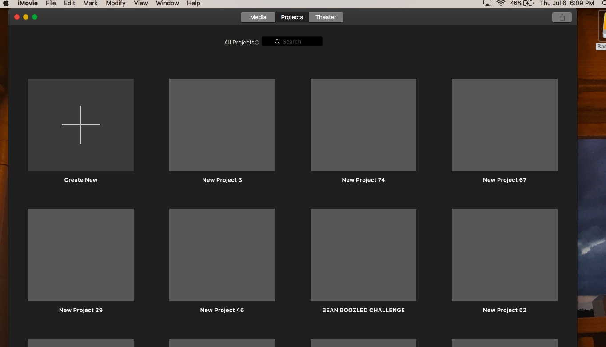Open the iMovie application menu

[28, 3]
